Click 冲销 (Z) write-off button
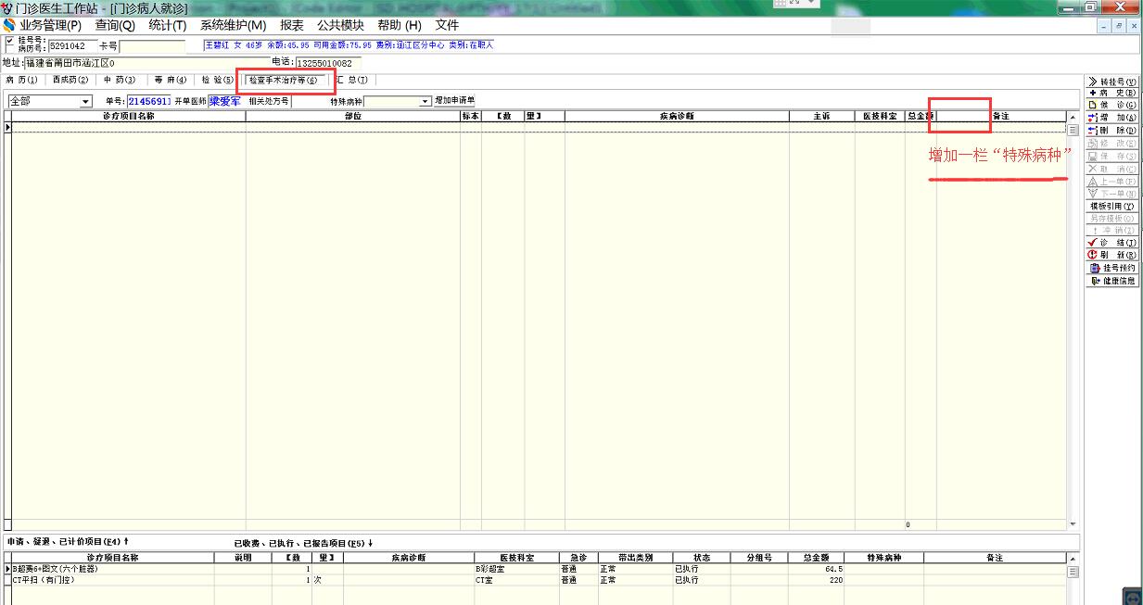 pyautogui.click(x=1111, y=230)
